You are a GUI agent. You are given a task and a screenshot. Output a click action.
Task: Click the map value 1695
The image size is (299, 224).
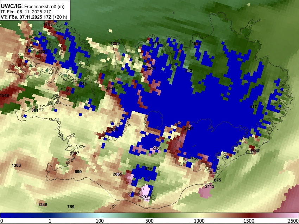point(196,44)
